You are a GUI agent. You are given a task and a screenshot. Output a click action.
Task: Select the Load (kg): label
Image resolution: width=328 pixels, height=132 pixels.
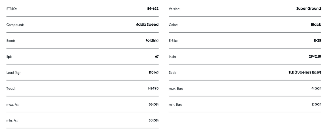click(x=14, y=73)
